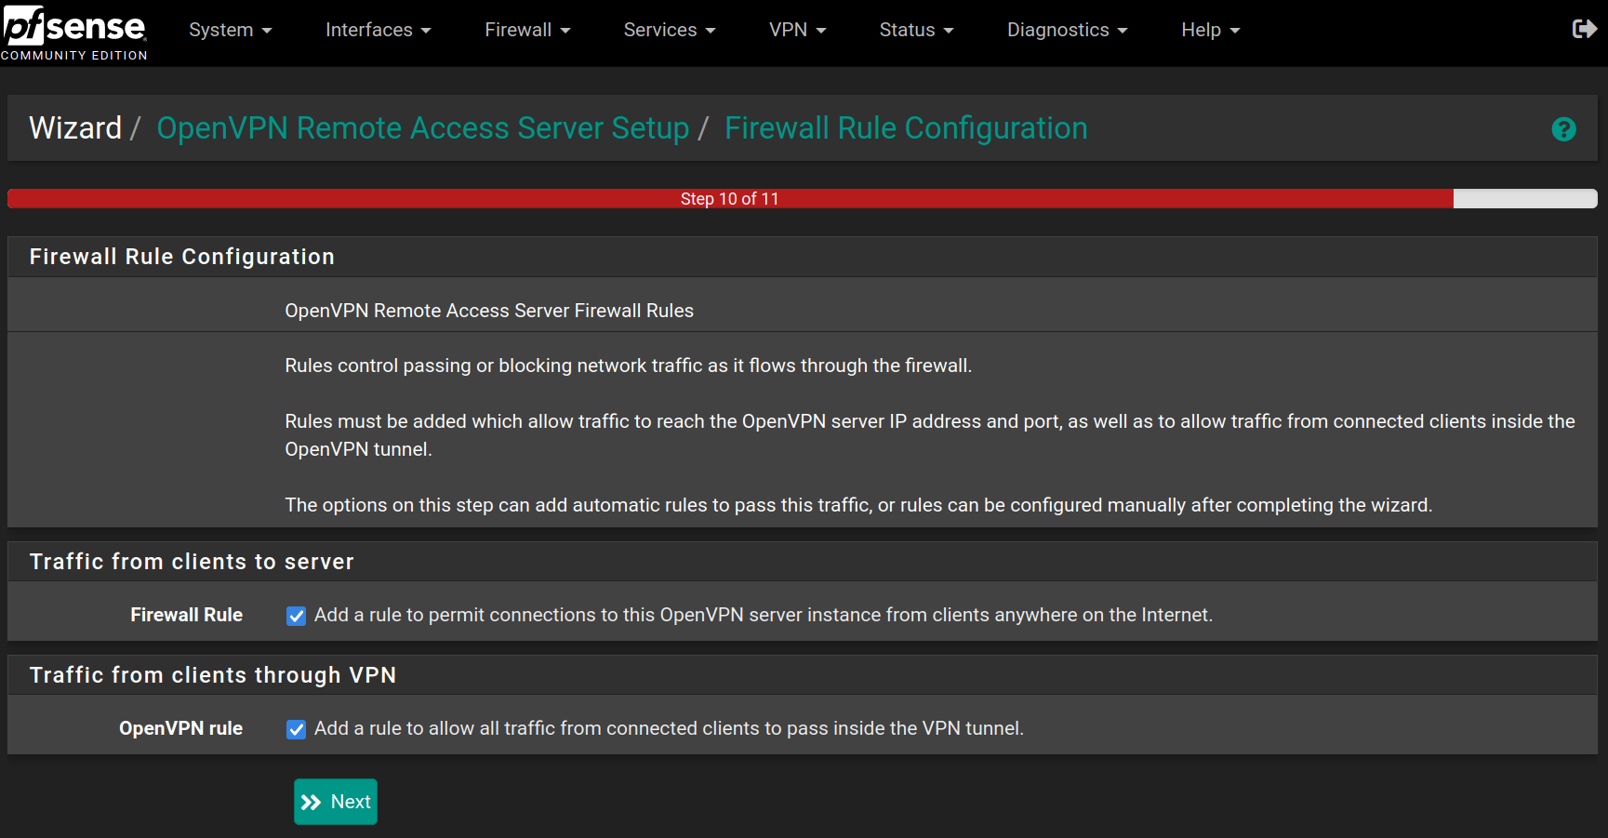1608x838 pixels.
Task: Open the System menu
Action: pos(231,30)
